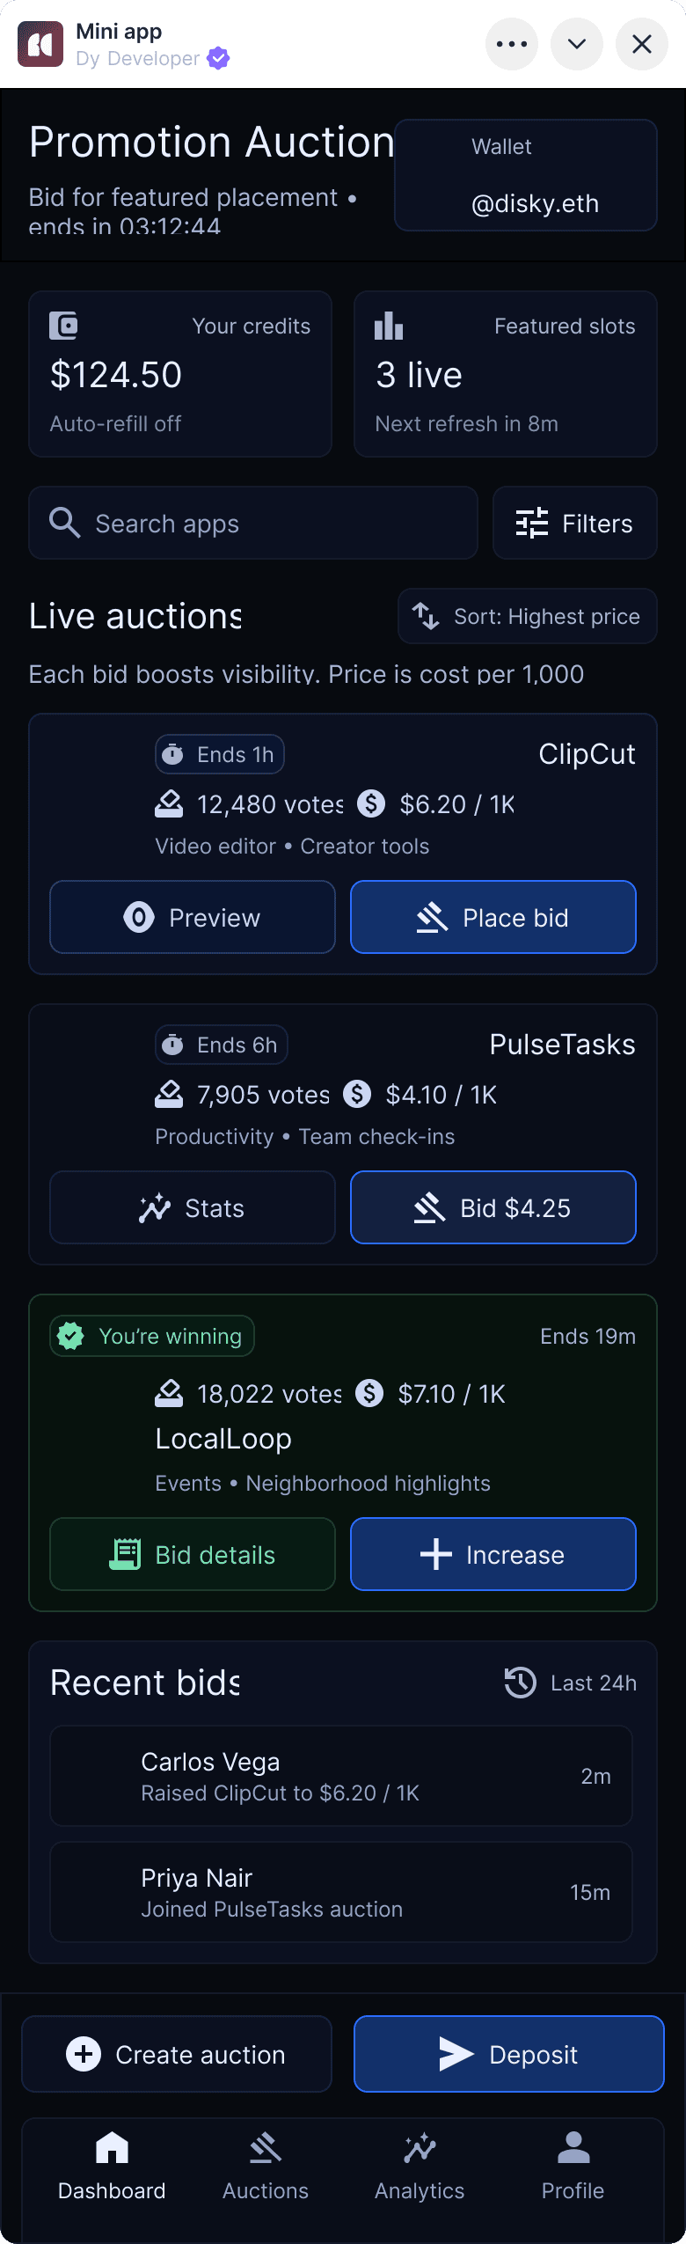Select the Filters sliders icon
The height and width of the screenshot is (2244, 686).
(532, 523)
